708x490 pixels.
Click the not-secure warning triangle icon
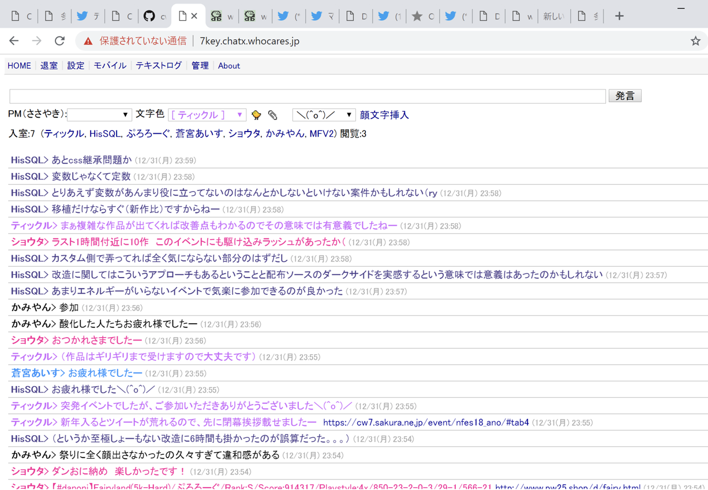coord(88,41)
